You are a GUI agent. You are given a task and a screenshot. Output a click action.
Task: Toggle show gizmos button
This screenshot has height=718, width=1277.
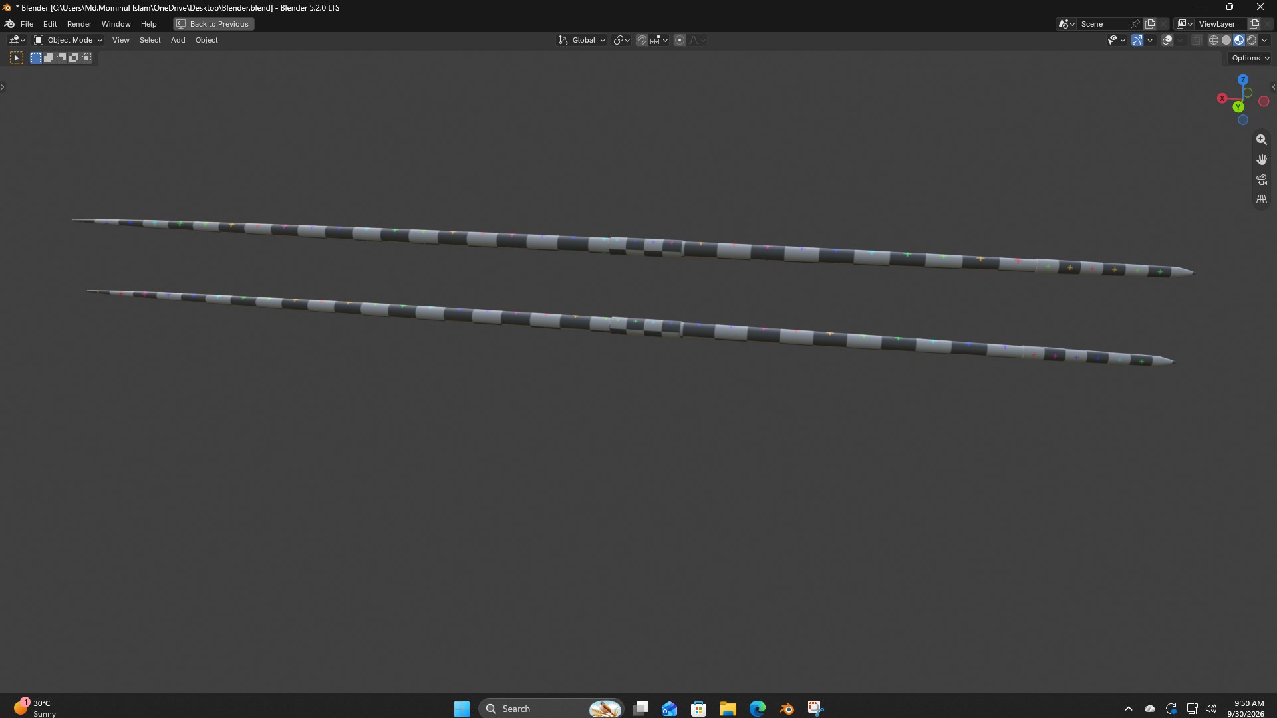point(1137,40)
